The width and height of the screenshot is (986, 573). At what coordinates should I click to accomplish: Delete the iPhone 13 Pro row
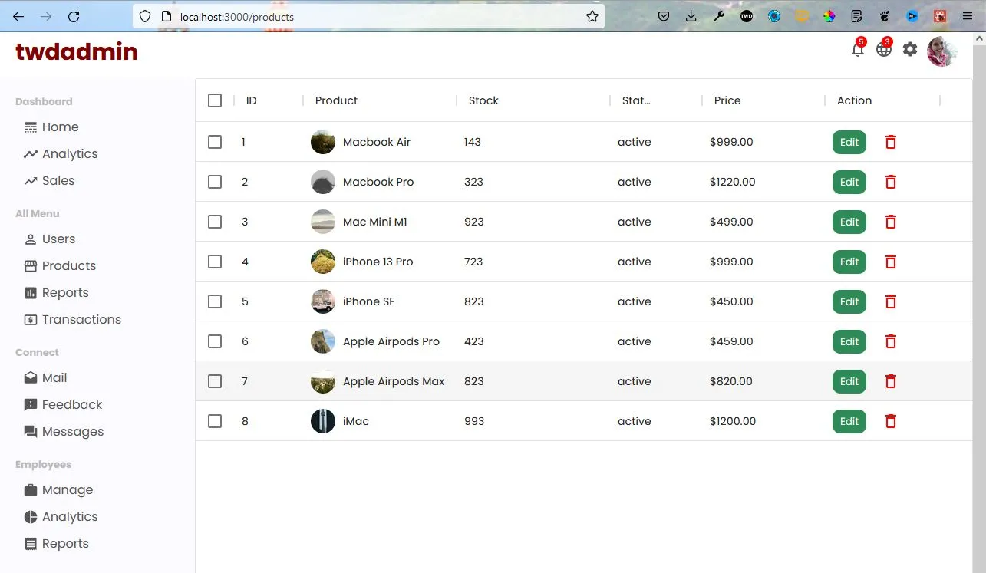click(x=891, y=262)
